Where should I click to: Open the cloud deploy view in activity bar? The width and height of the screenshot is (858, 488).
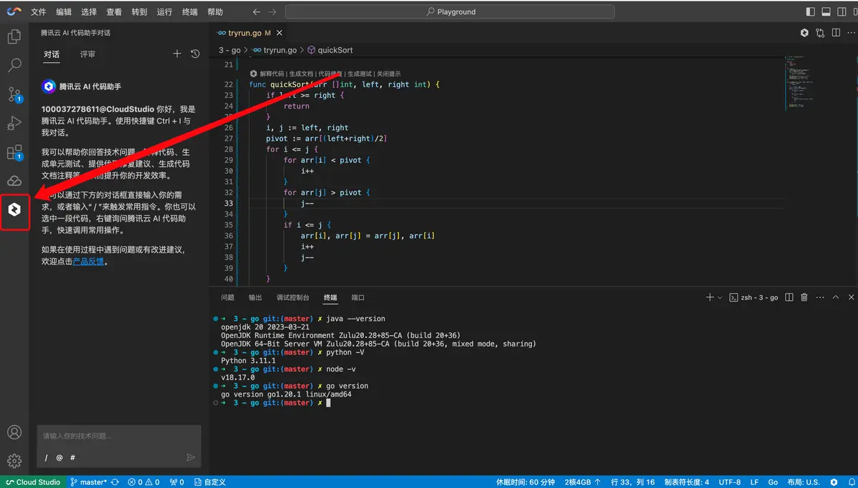click(14, 181)
